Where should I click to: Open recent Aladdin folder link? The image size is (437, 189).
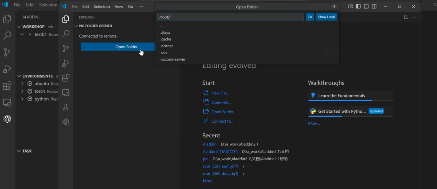(209, 144)
